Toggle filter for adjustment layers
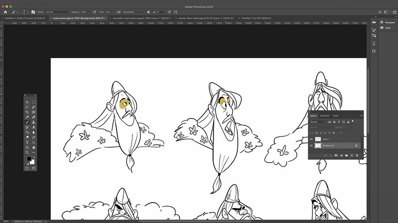 (334, 122)
